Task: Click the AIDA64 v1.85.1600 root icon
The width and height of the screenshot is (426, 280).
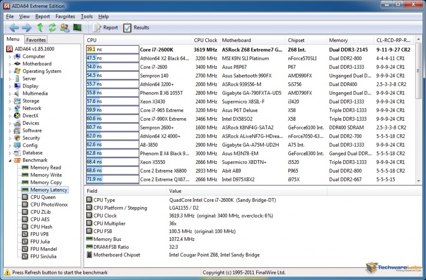Action: click(x=10, y=49)
